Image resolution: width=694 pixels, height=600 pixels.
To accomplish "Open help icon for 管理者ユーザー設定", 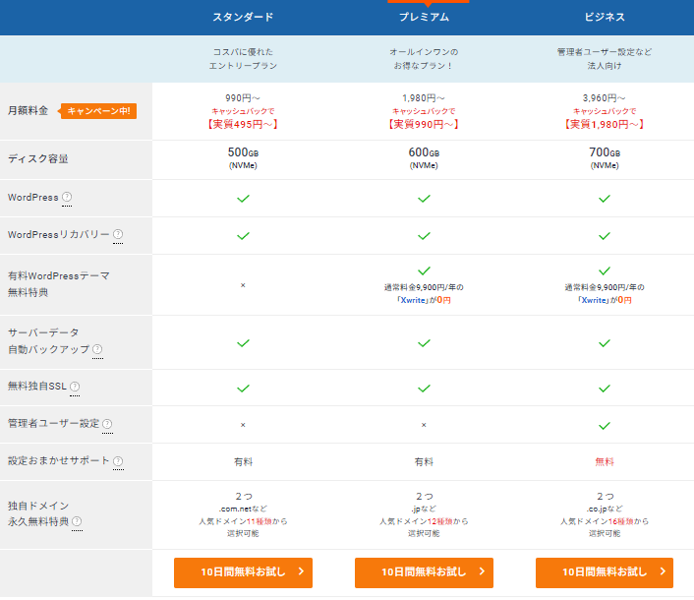I will pos(107,425).
